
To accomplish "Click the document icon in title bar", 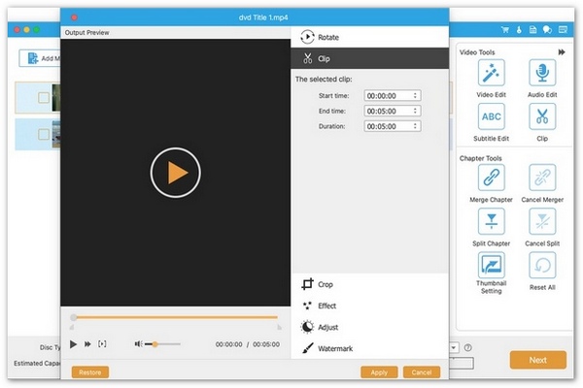I will click(x=532, y=30).
